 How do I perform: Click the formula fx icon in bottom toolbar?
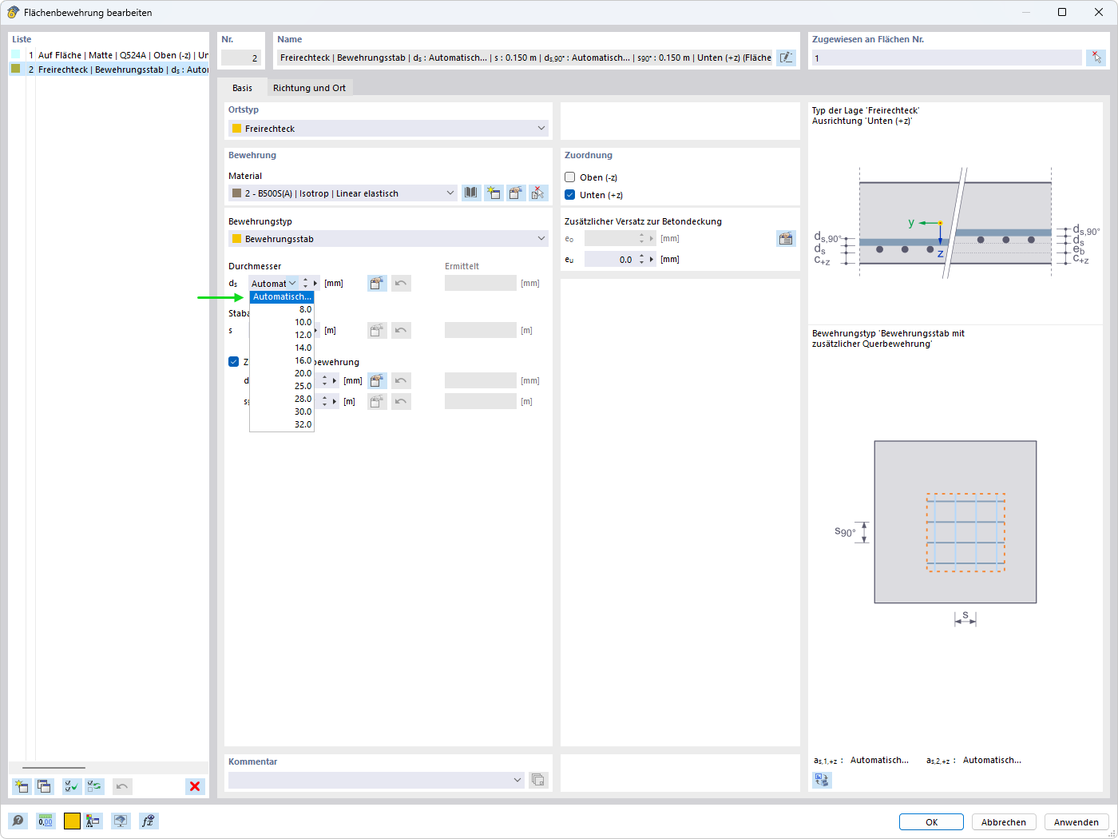pyautogui.click(x=149, y=821)
